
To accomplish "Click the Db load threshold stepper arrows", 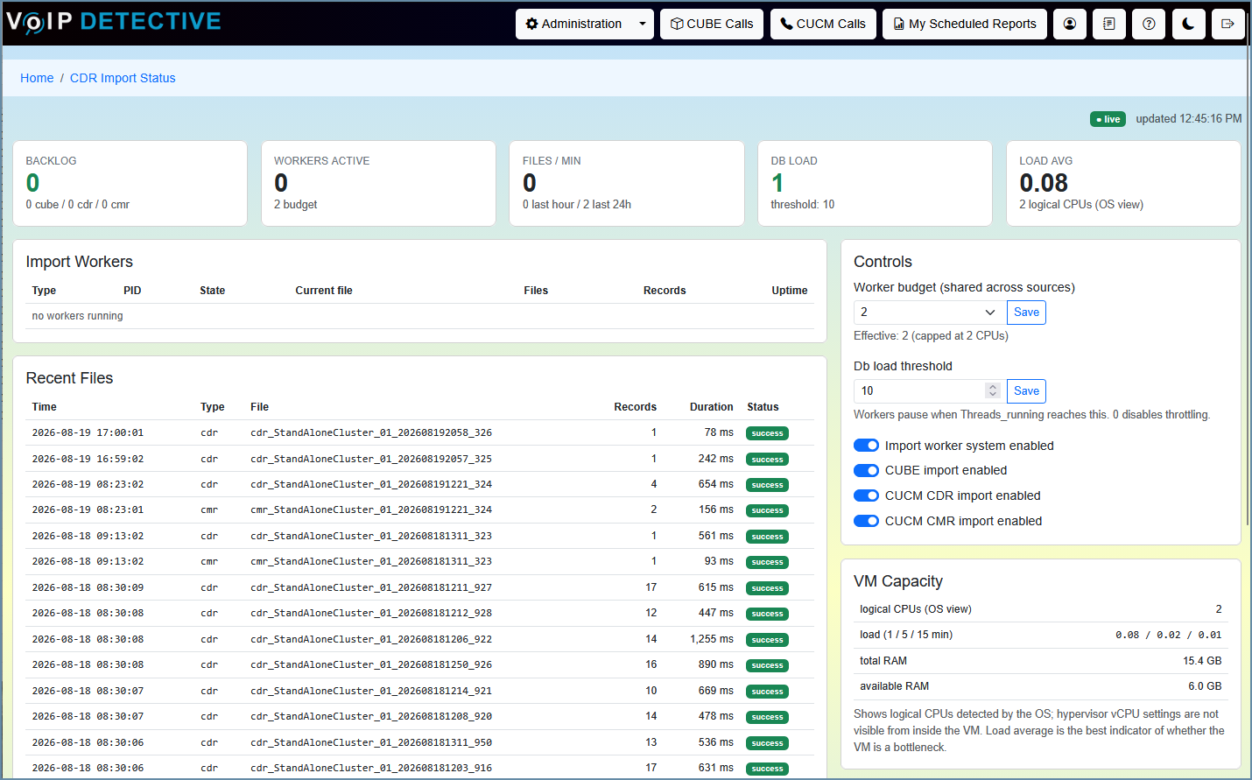I will [x=993, y=390].
